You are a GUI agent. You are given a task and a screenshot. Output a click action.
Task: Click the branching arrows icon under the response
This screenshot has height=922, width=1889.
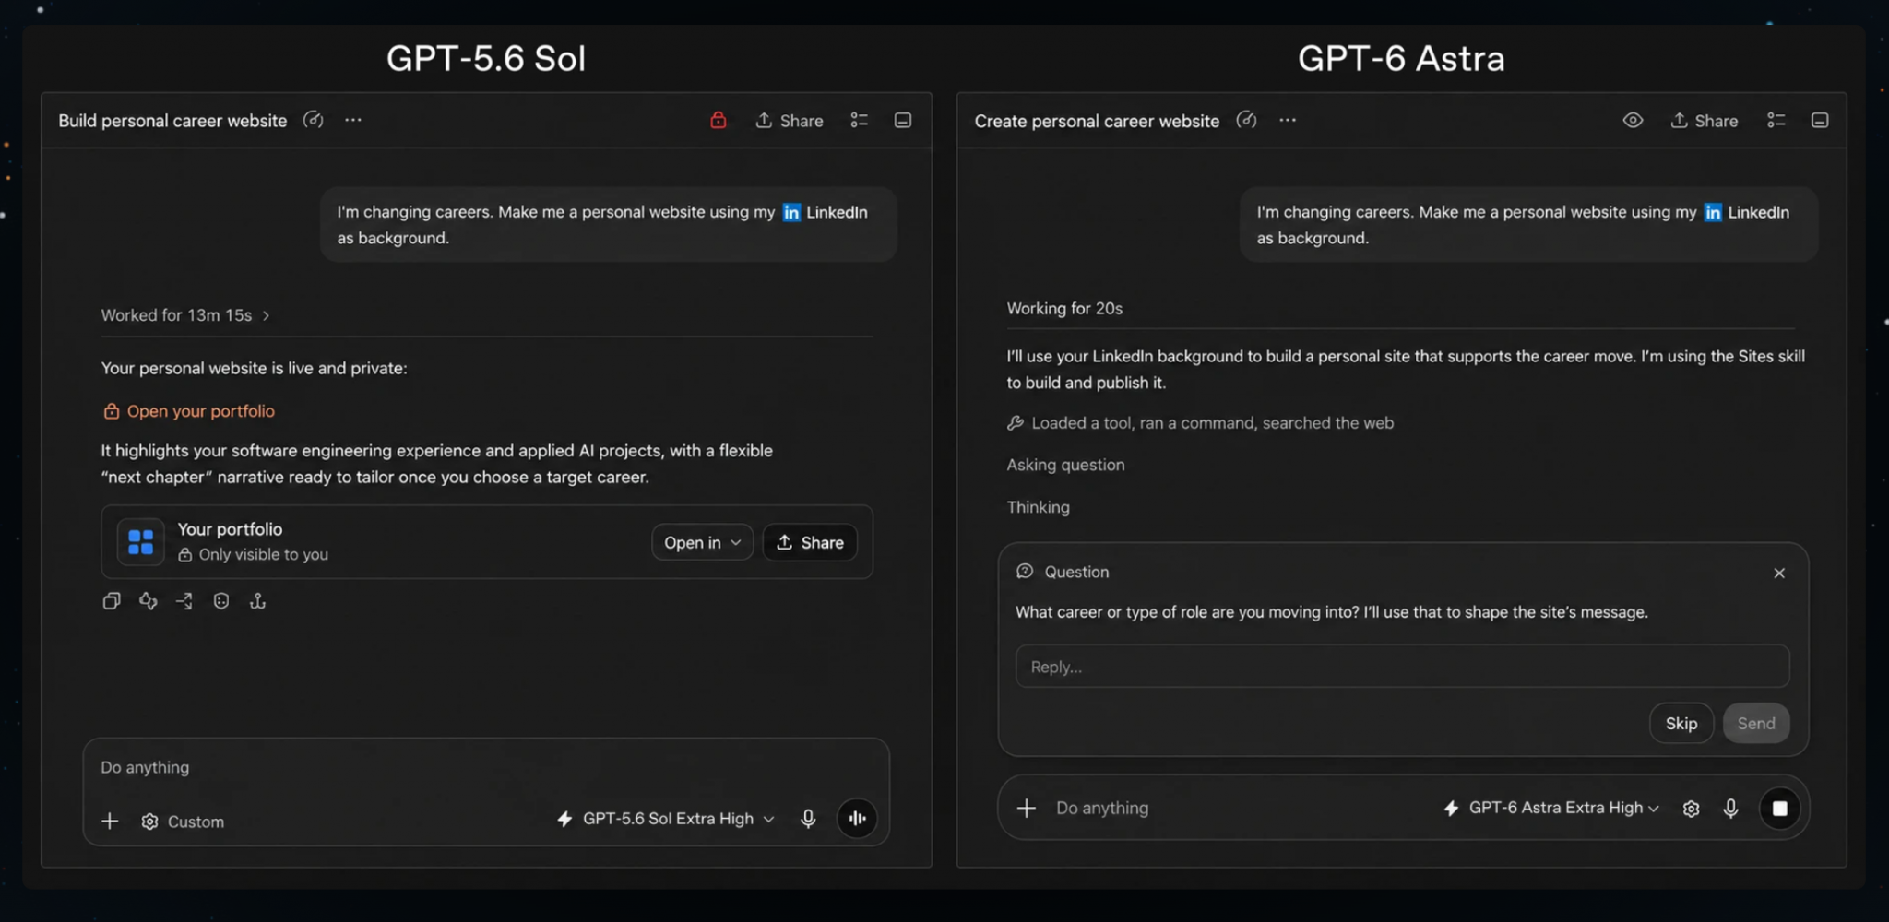184,601
